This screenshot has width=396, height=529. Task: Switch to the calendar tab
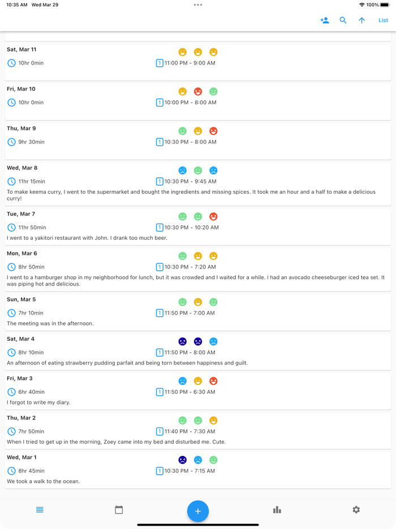[119, 510]
